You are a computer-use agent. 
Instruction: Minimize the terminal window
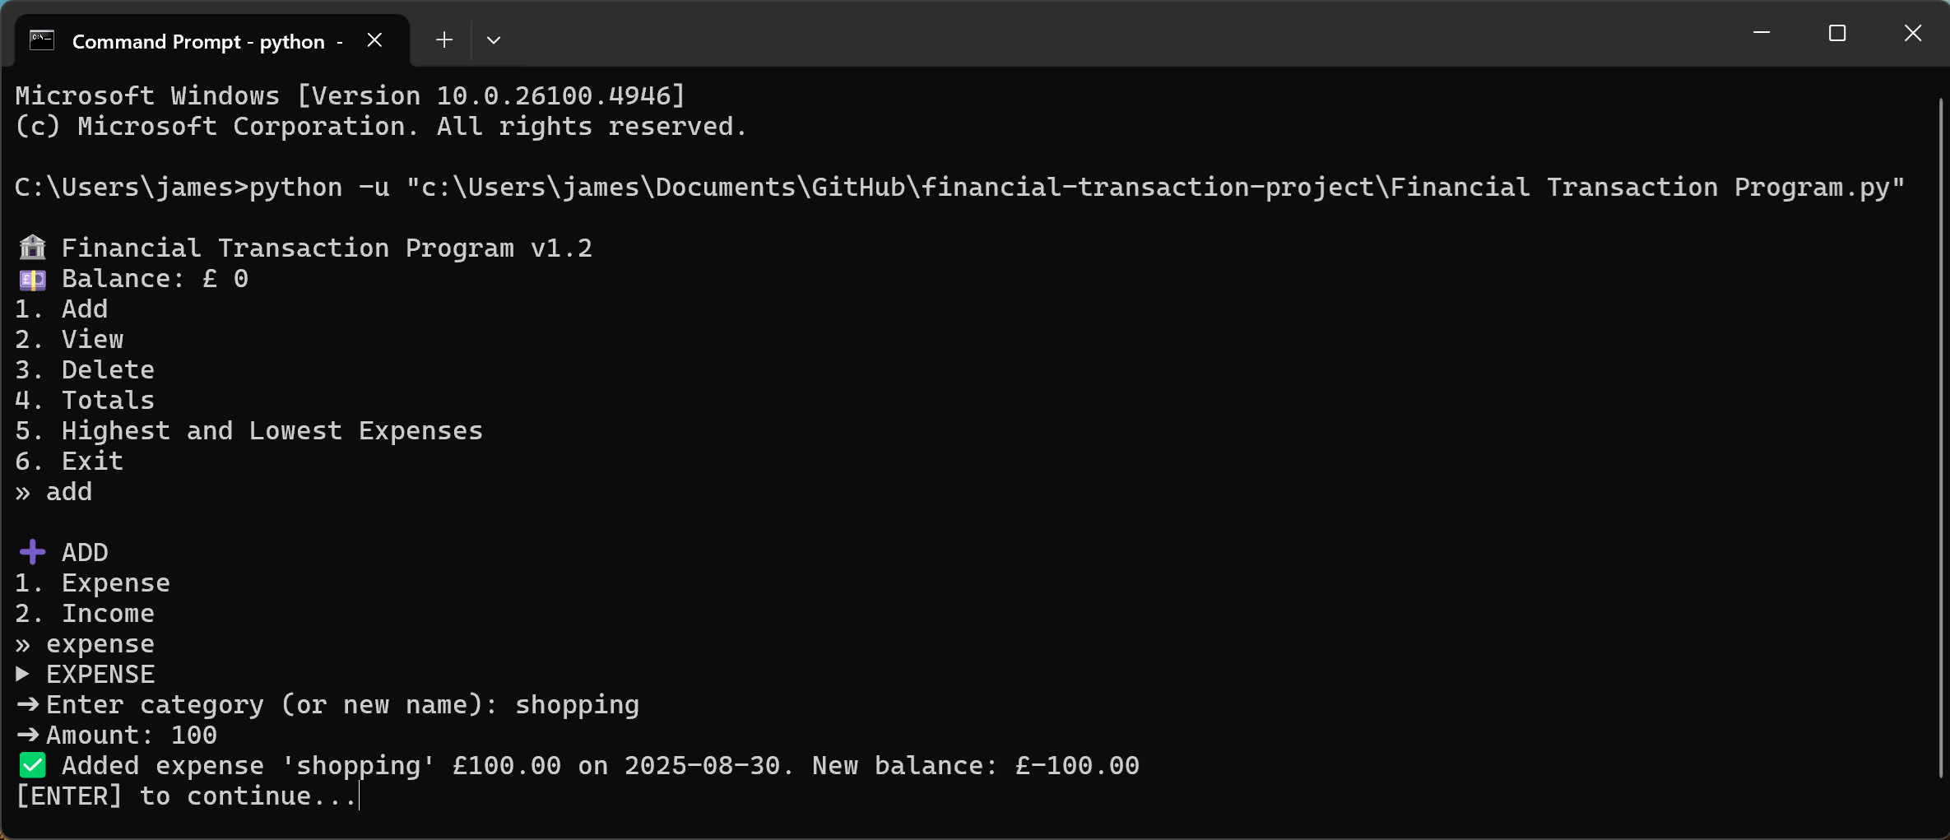pyautogui.click(x=1762, y=33)
